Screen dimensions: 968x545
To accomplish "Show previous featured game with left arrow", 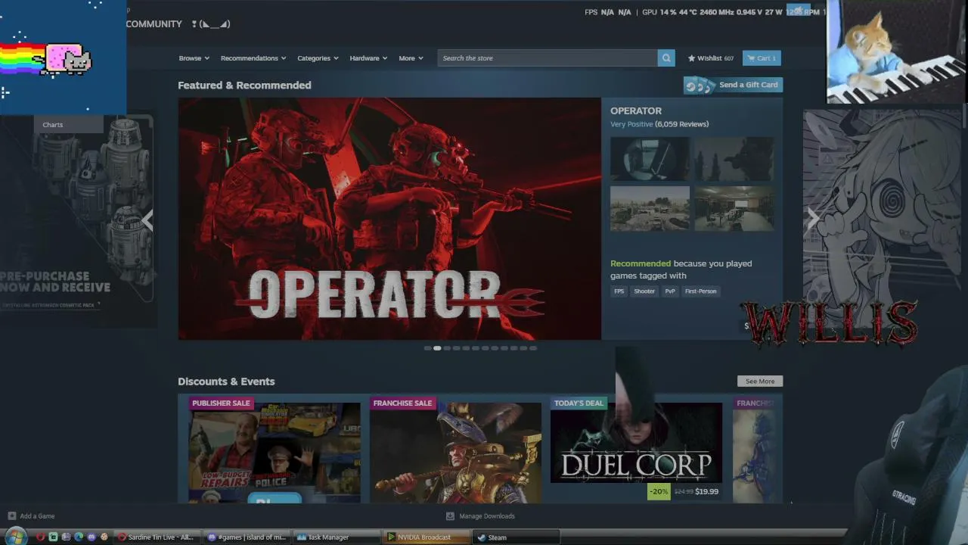I will pos(148,220).
